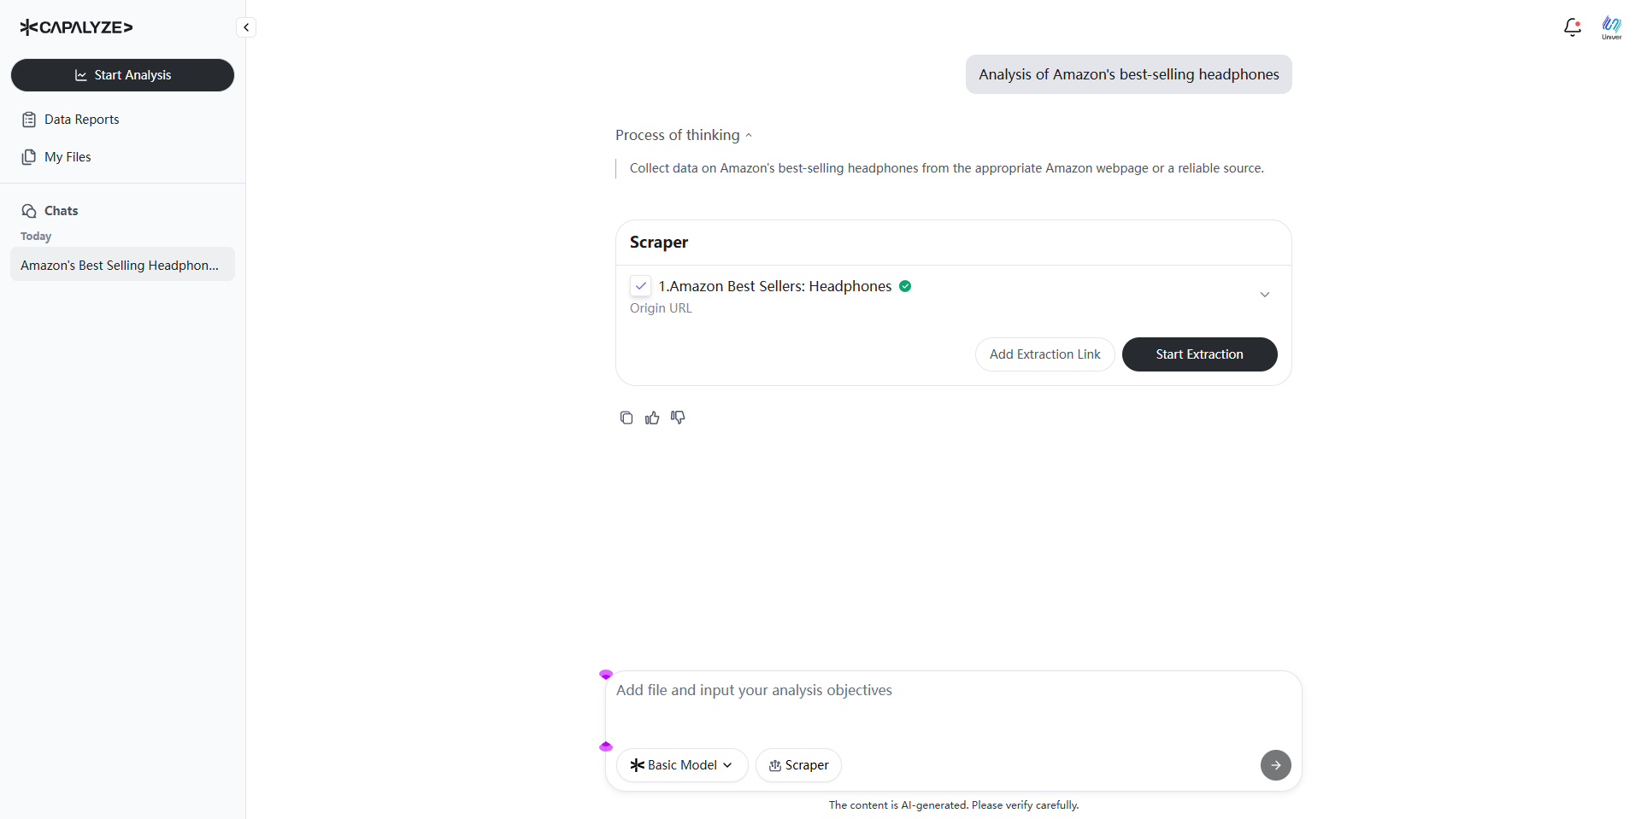The image size is (1641, 819).
Task: Open My Files
Action: click(56, 157)
